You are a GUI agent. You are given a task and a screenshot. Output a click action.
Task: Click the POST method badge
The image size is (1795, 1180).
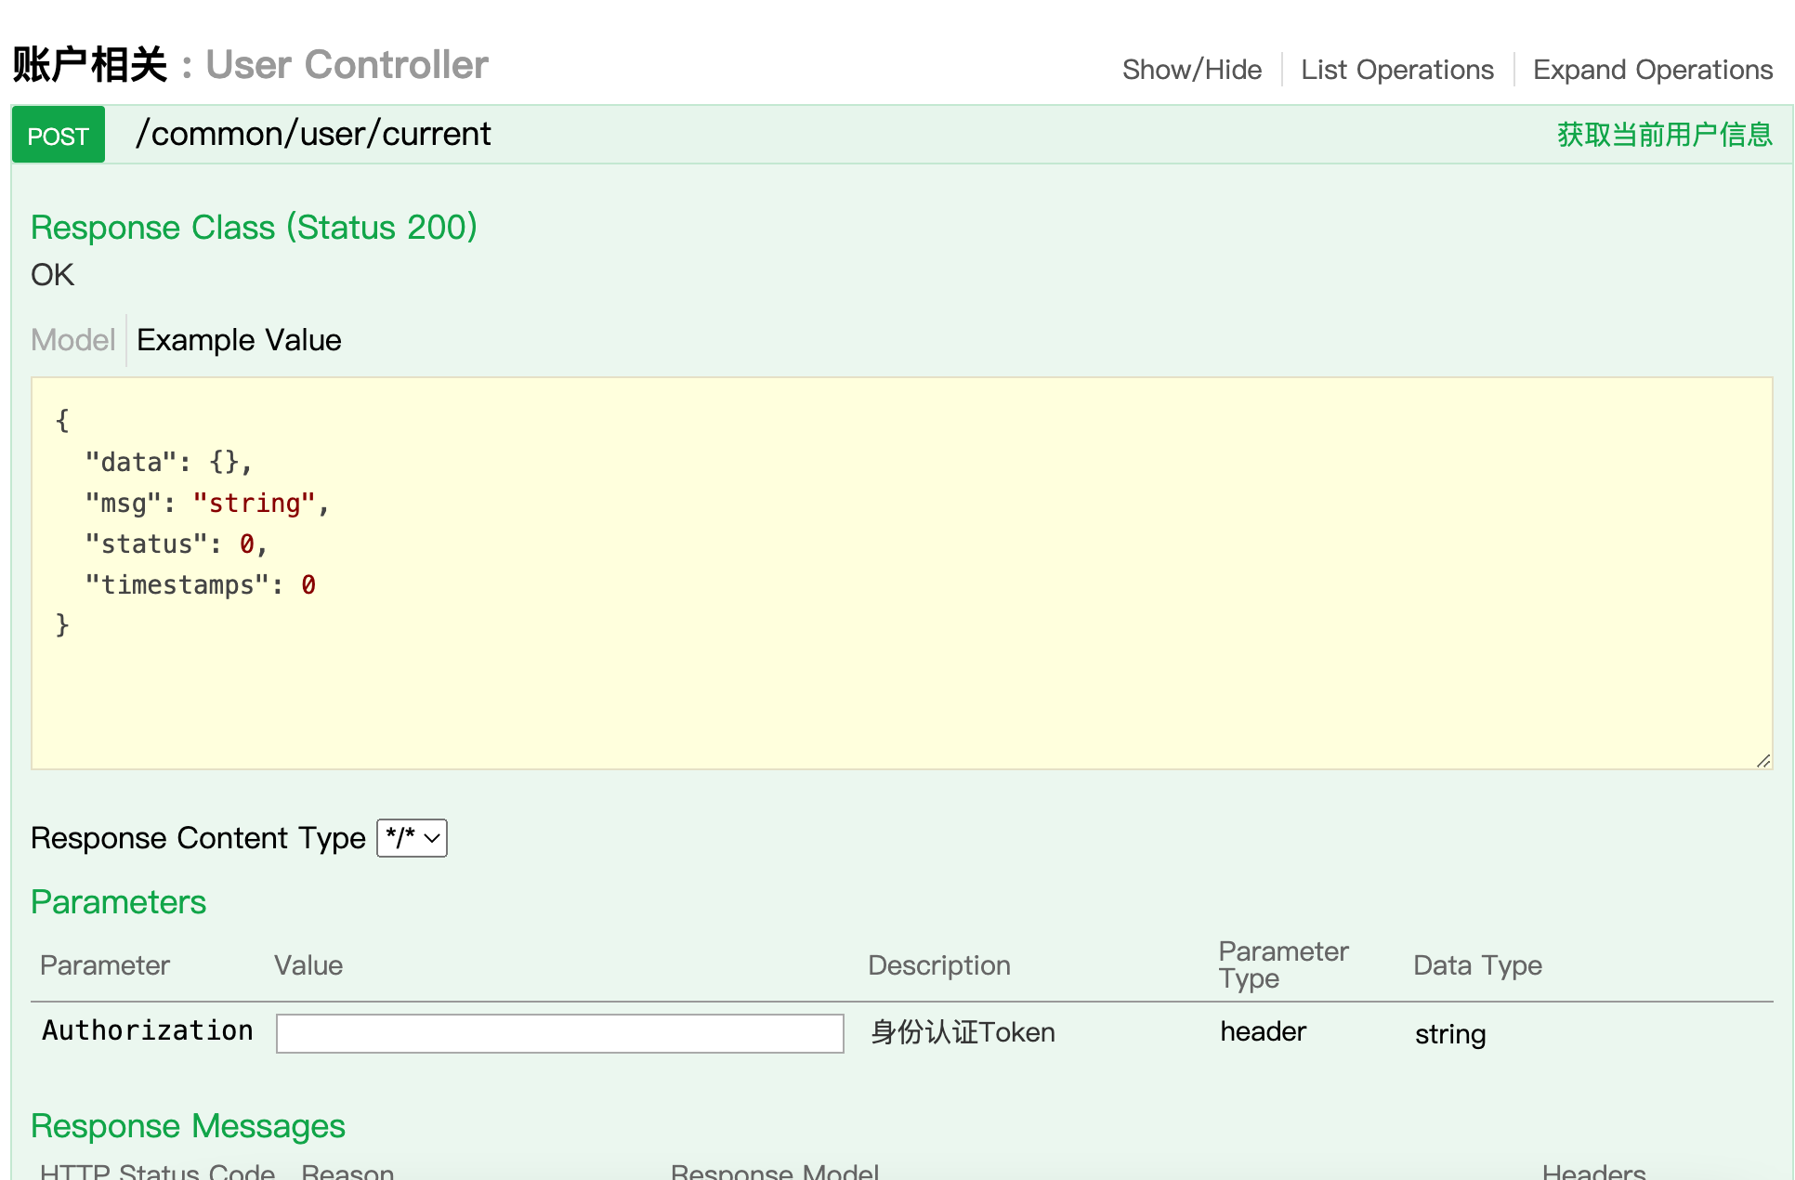(58, 136)
